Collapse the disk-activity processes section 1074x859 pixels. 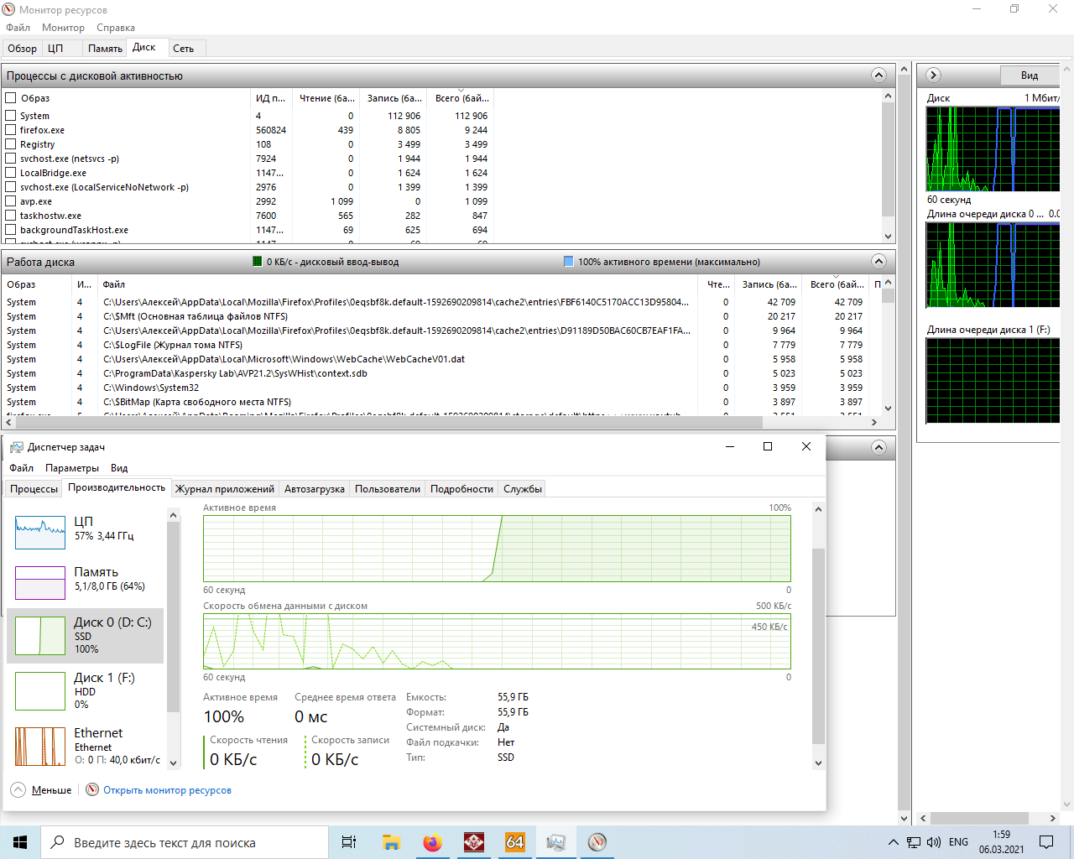878,75
